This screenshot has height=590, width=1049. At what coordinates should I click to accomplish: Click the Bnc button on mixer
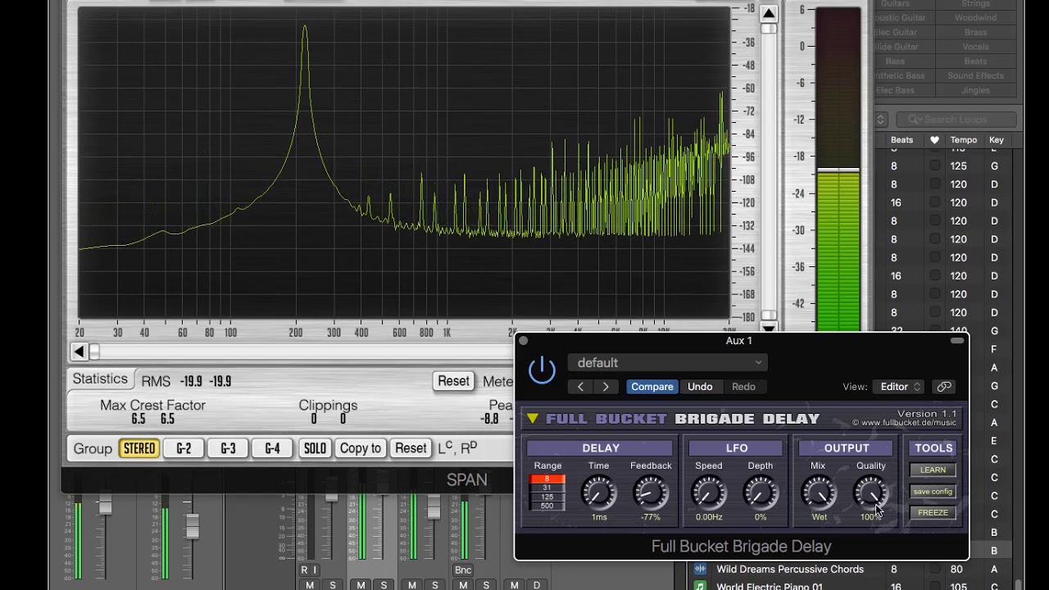pyautogui.click(x=463, y=570)
